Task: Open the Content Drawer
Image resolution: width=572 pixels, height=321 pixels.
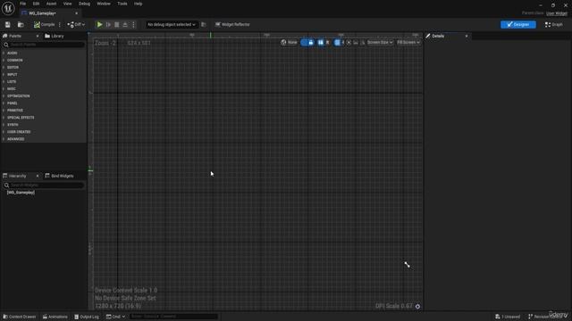Action: tap(20, 317)
